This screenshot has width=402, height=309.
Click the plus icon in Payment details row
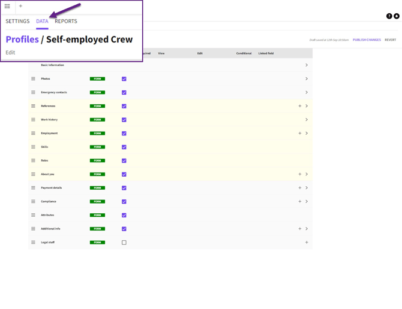[x=300, y=188]
